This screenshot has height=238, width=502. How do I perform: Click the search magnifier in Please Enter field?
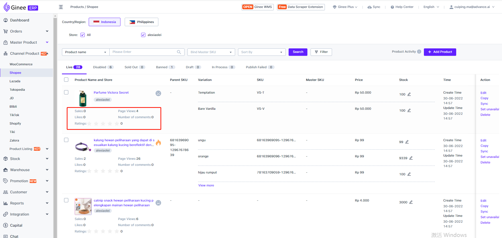(179, 52)
